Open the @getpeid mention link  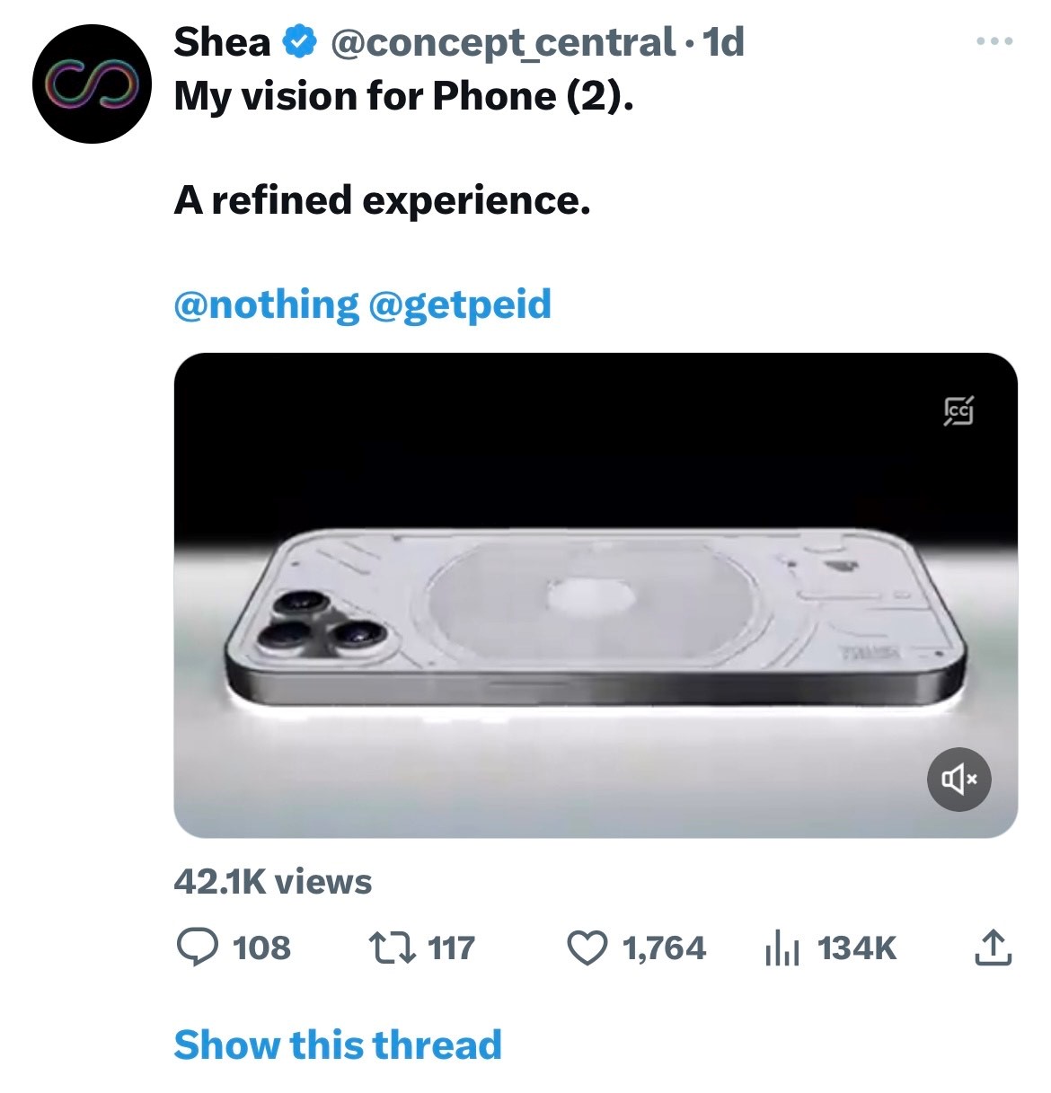pos(460,305)
